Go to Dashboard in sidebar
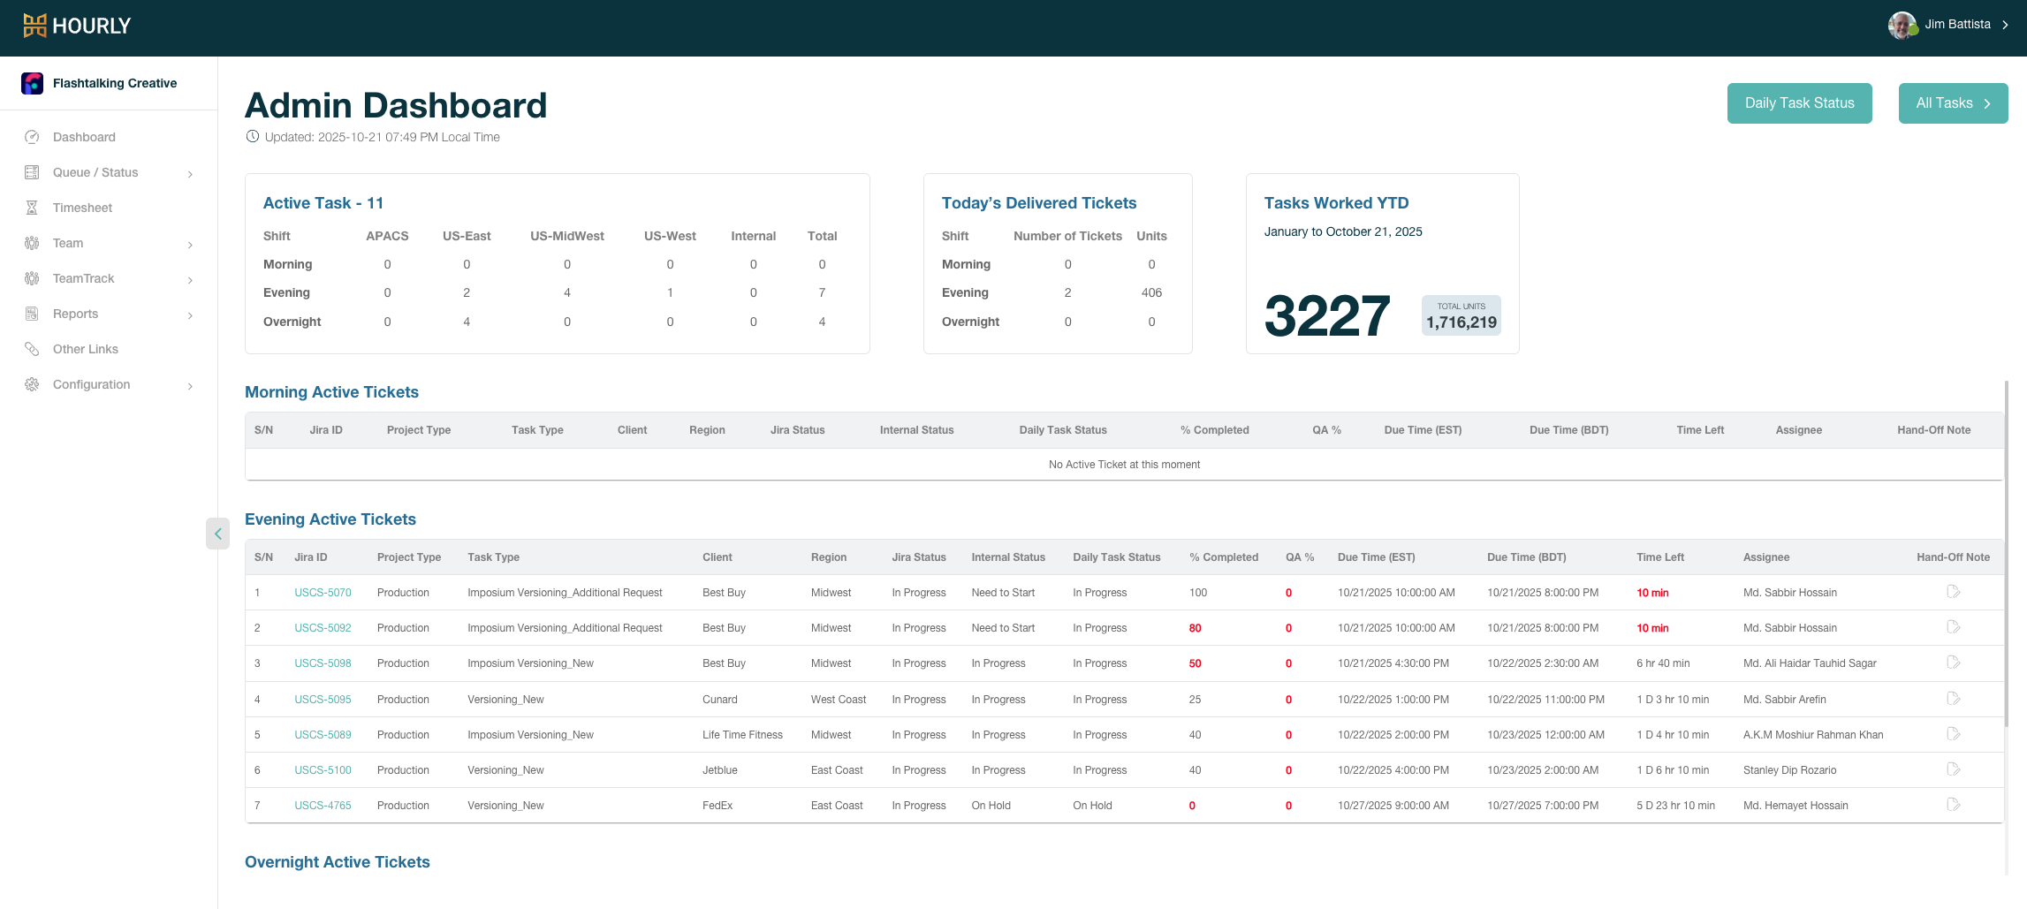This screenshot has width=2027, height=909. [x=84, y=137]
